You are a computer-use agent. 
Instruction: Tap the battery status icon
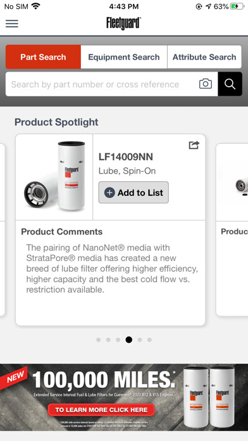coord(237,6)
